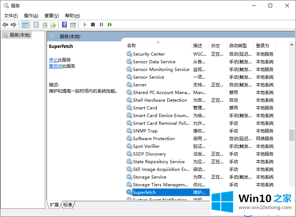This screenshot has width=296, height=217.
Task: Click 自动 startup type of Shell Hardware Detection
Action: point(234,100)
